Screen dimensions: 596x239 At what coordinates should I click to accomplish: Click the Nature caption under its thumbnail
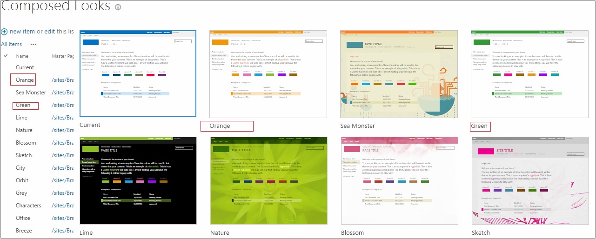tap(220, 232)
